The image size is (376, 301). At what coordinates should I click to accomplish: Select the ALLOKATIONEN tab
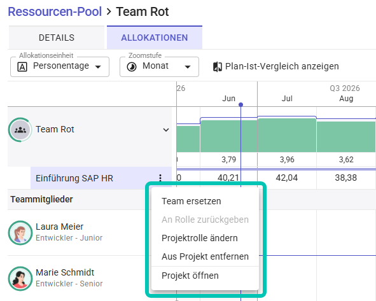pos(155,38)
